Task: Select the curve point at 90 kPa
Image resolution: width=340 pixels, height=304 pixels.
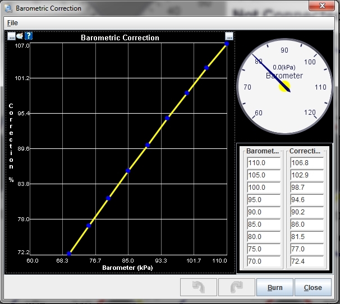Action: 148,145
